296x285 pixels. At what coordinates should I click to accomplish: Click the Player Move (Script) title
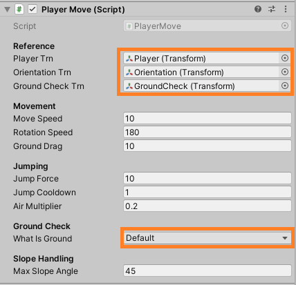tap(83, 10)
